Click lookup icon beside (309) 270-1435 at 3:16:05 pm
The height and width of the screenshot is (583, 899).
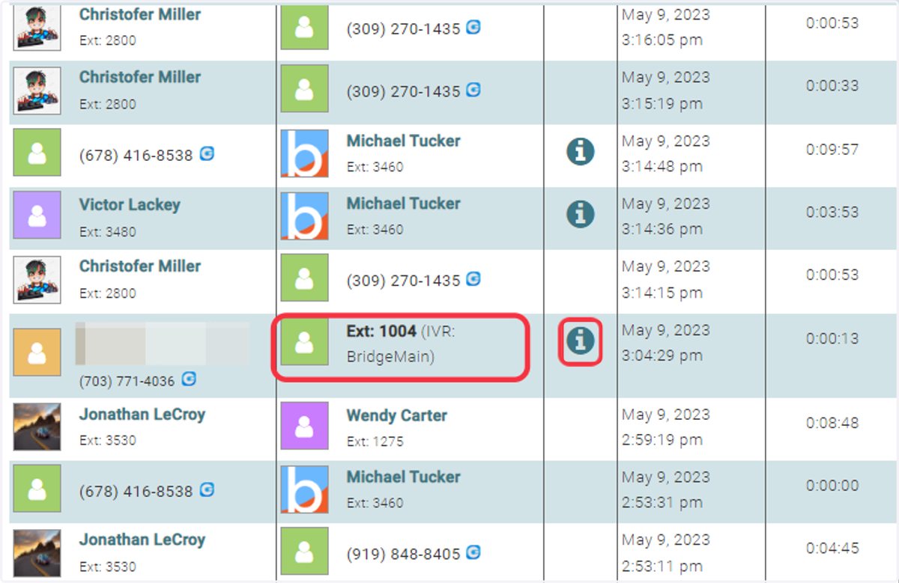[x=473, y=27]
